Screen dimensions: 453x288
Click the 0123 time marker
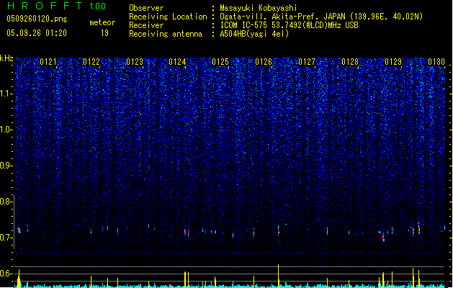135,62
